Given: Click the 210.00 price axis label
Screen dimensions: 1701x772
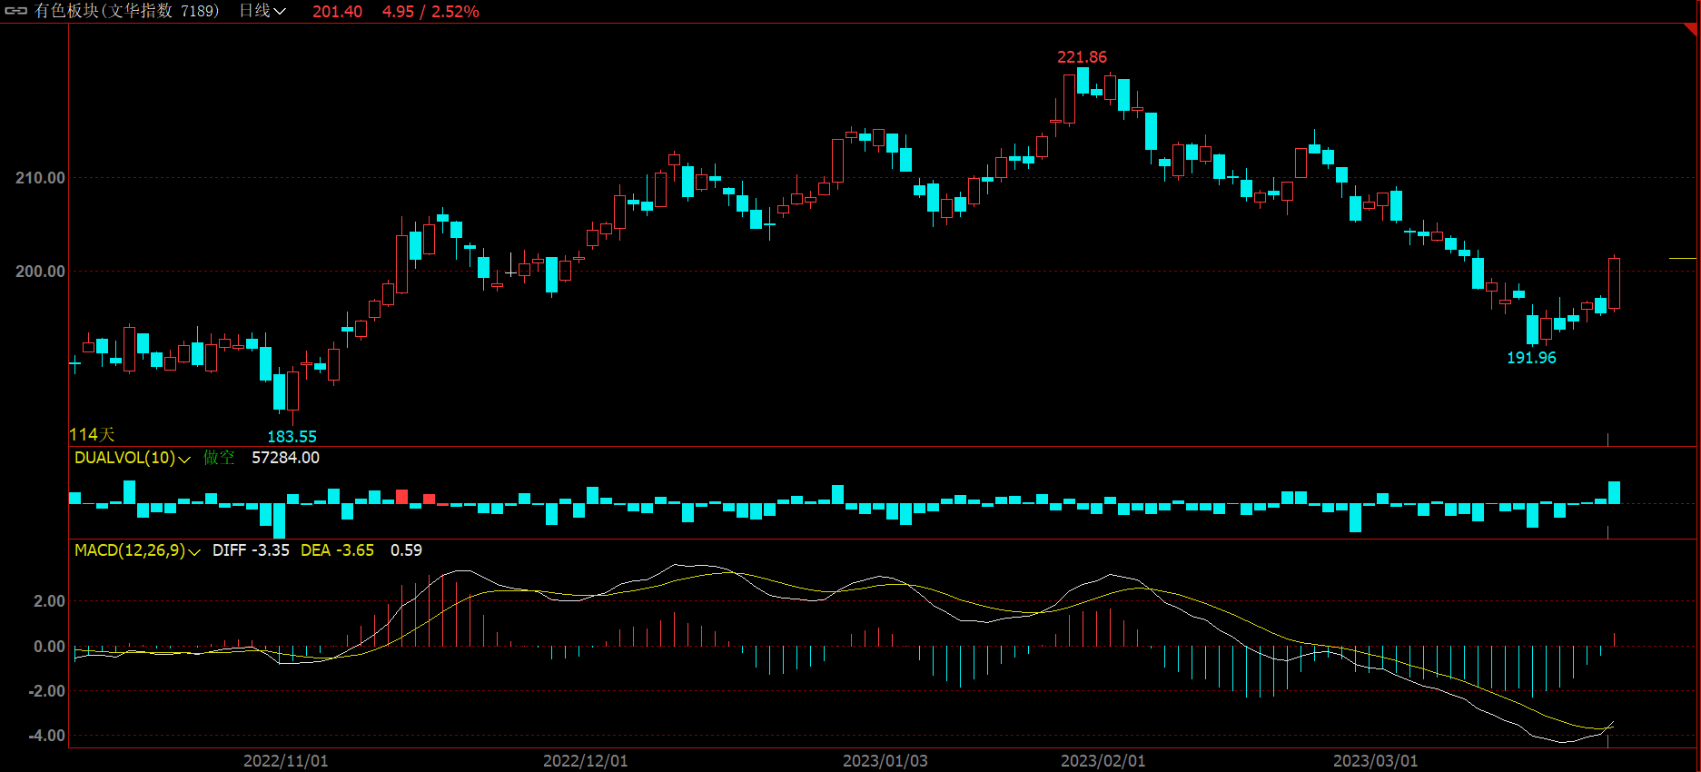Looking at the screenshot, I should point(40,178).
